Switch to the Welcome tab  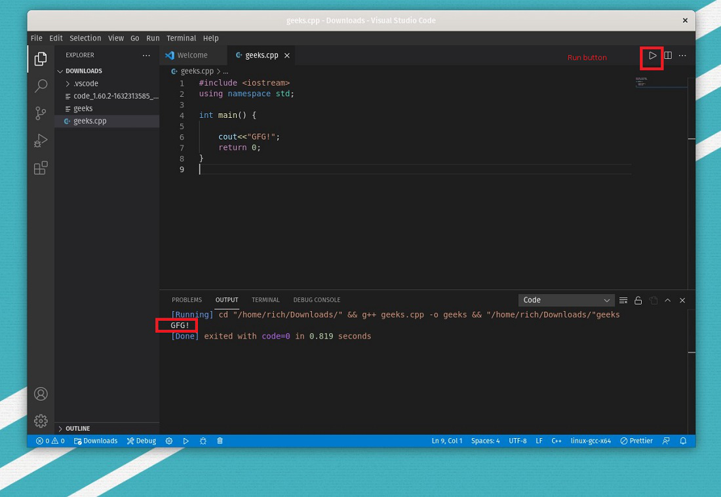click(x=193, y=56)
